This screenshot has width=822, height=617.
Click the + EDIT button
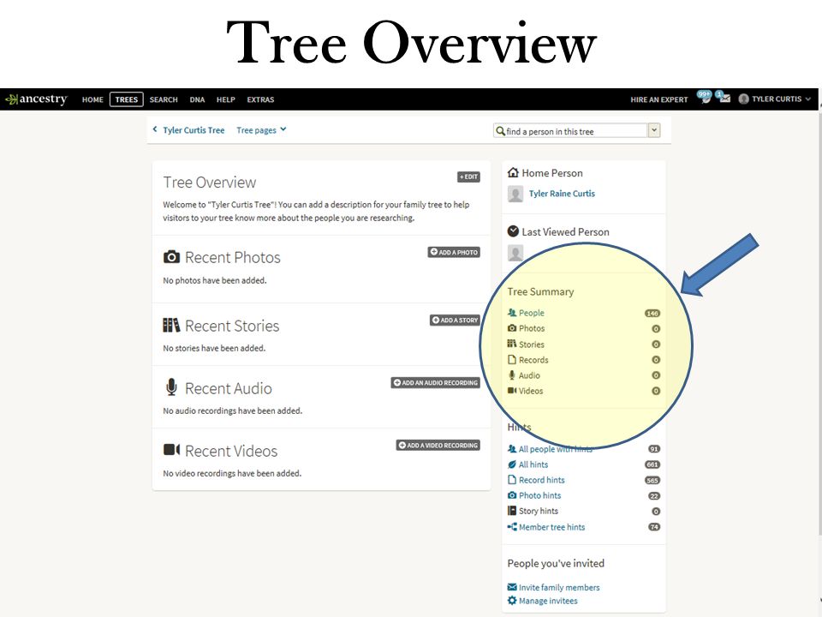pyautogui.click(x=468, y=177)
